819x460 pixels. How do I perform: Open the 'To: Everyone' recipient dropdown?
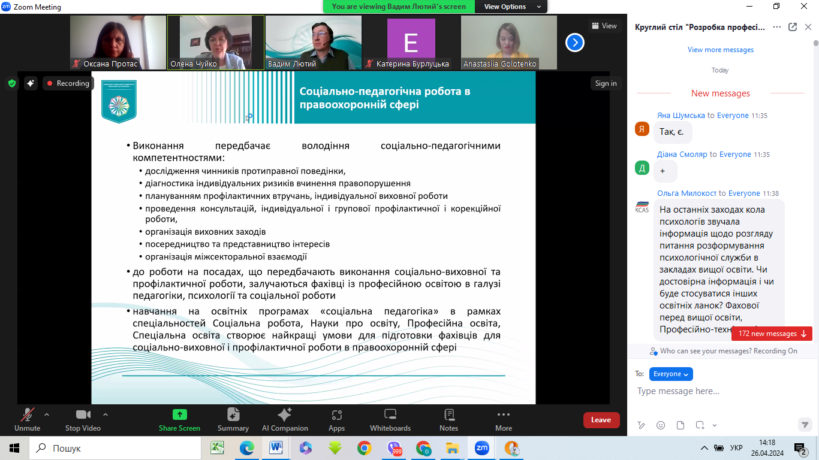click(670, 374)
